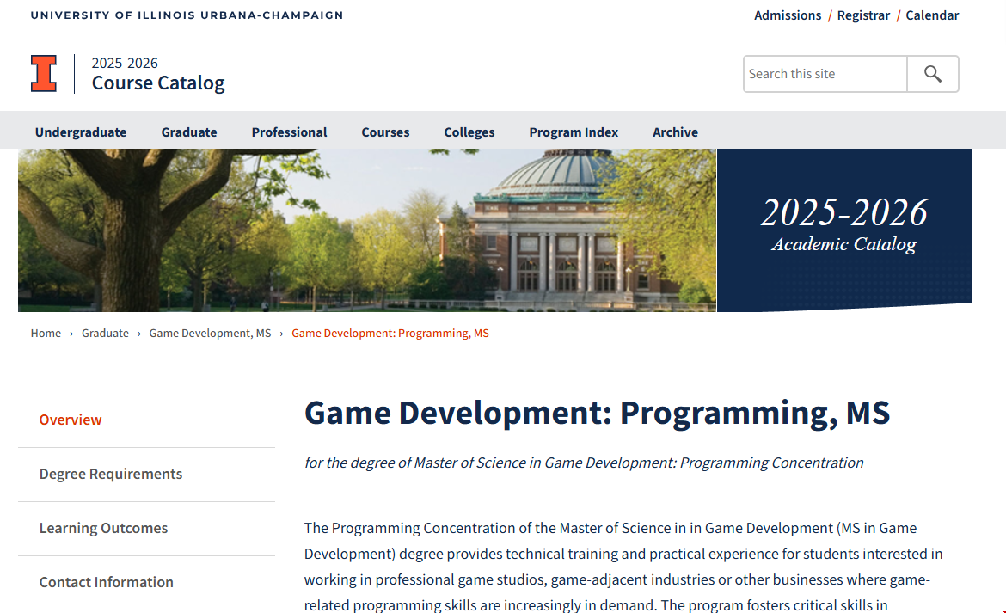Click the magnifying glass search button
This screenshot has height=613, width=1006.
[933, 74]
